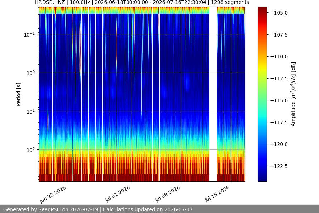
Task: Click the 'Period [s]' axis label
Action: click(x=18, y=94)
